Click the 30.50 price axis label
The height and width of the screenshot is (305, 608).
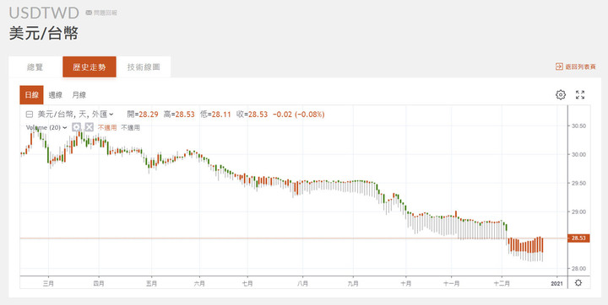578,126
